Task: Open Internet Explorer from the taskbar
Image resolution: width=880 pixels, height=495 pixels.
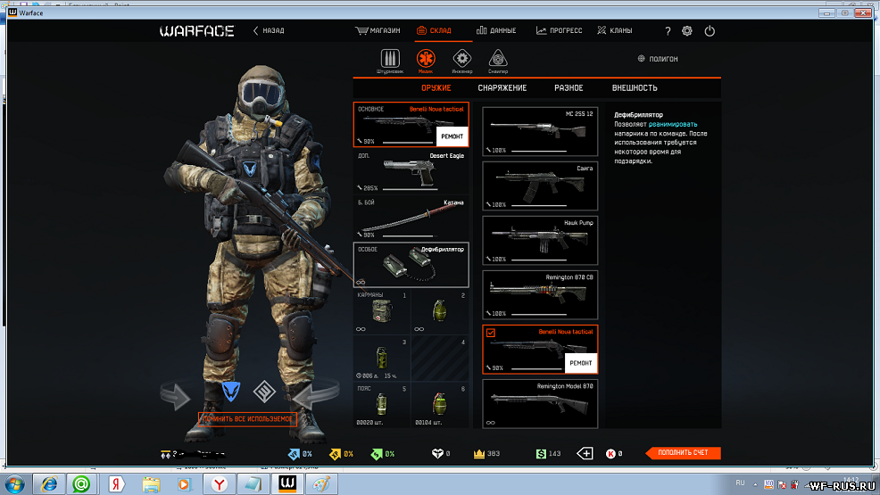Action: 49,483
